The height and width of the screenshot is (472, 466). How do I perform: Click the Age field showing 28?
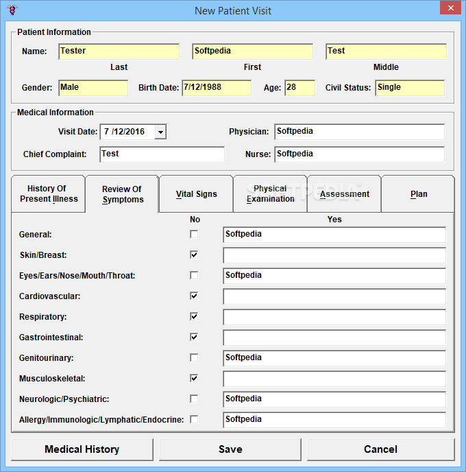click(299, 88)
